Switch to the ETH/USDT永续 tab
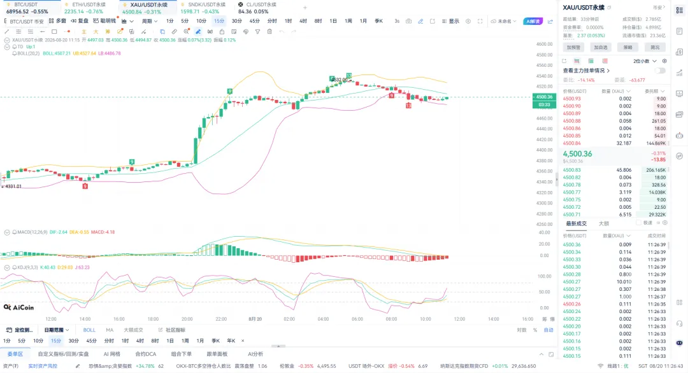 tap(89, 5)
